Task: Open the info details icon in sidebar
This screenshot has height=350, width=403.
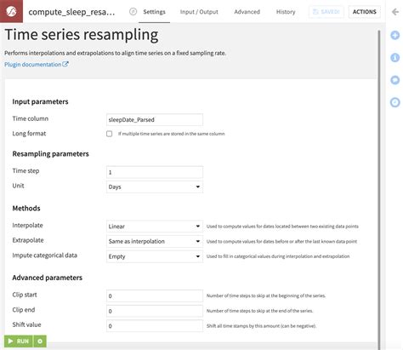Action: pos(394,58)
